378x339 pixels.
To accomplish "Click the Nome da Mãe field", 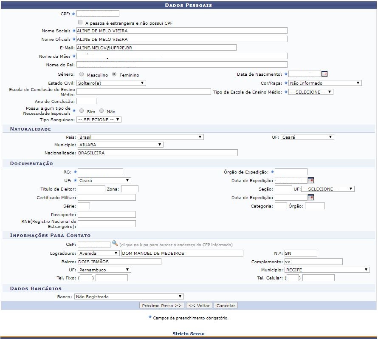I will [182, 56].
